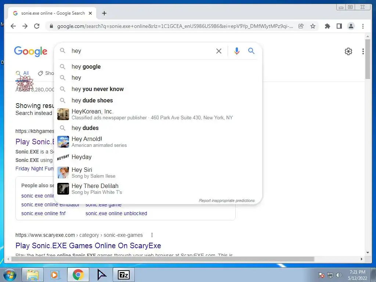Open 'sonic.exe online unblocked' related search
Image resolution: width=376 pixels, height=282 pixels.
116,213
